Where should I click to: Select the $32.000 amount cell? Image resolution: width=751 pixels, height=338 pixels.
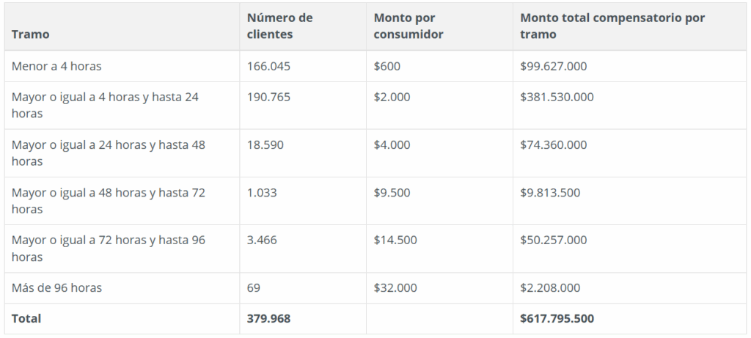(395, 288)
